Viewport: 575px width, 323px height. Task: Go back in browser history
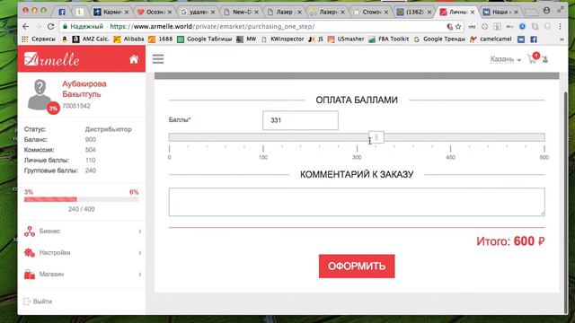click(25, 26)
